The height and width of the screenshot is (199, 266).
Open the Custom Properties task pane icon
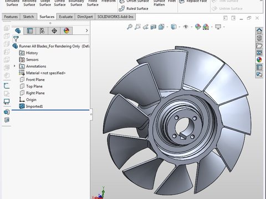259,67
